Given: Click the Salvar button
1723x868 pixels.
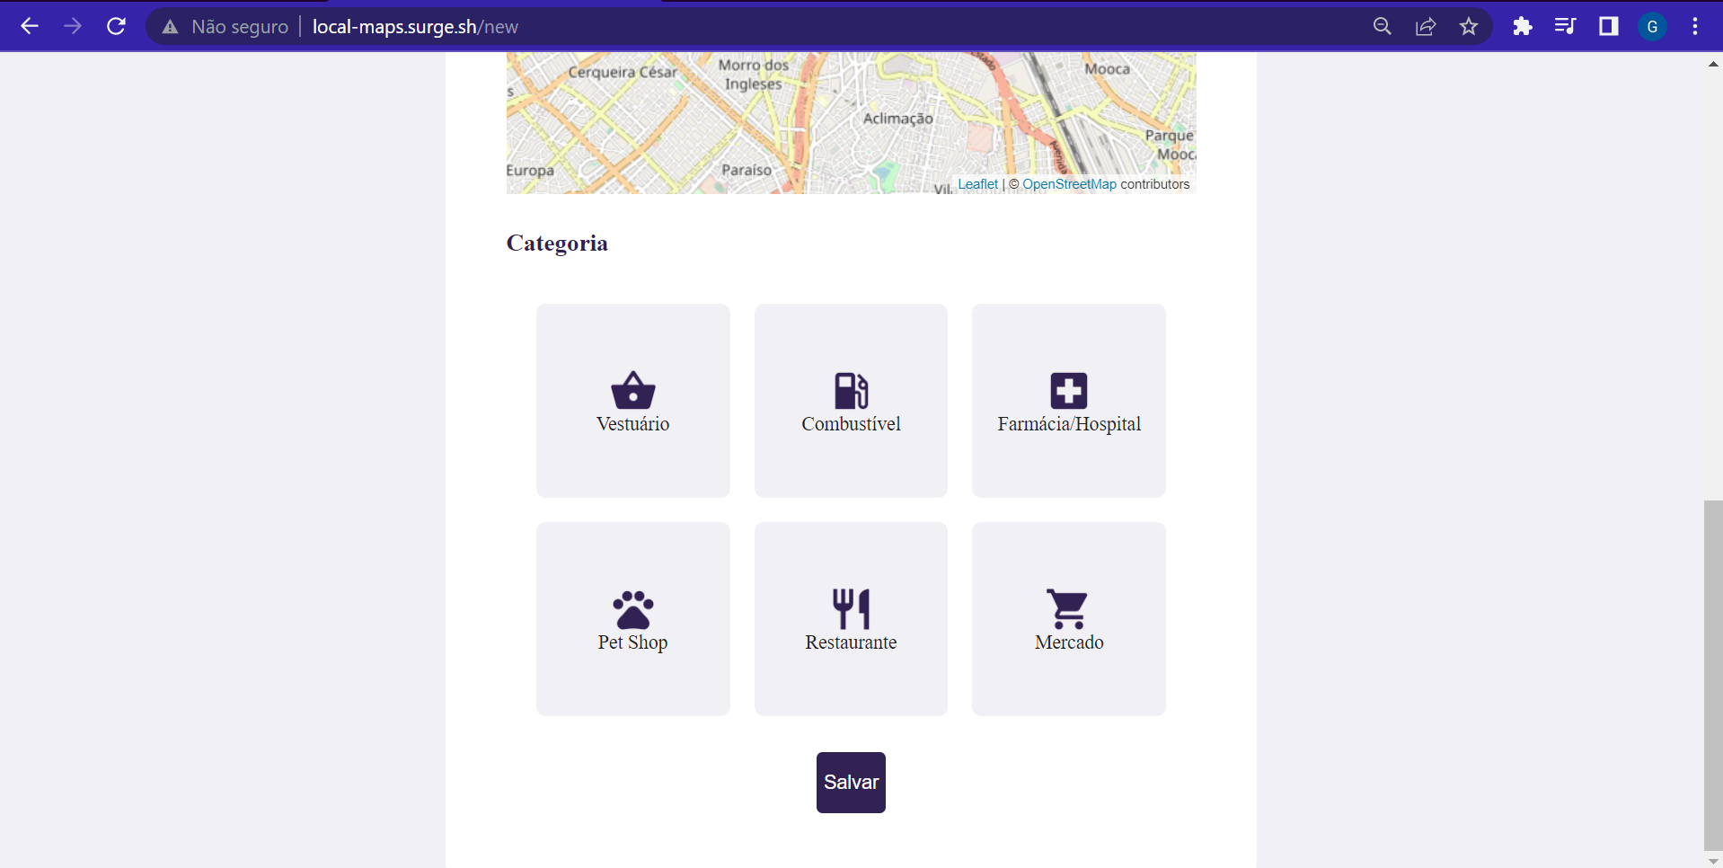Looking at the screenshot, I should [851, 783].
